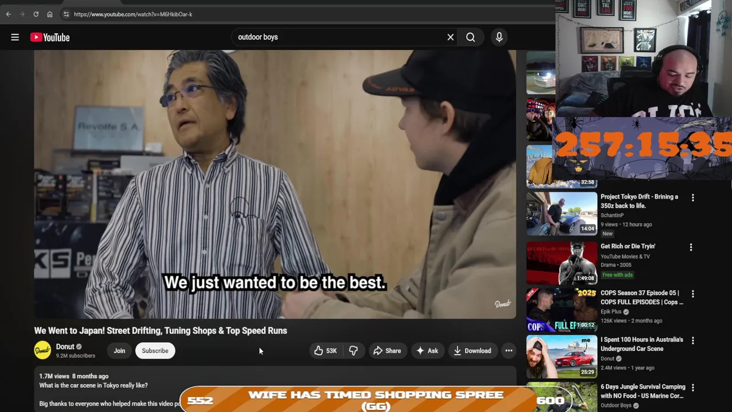Image resolution: width=732 pixels, height=412 pixels.
Task: Clear the search box with the X
Action: click(x=451, y=37)
